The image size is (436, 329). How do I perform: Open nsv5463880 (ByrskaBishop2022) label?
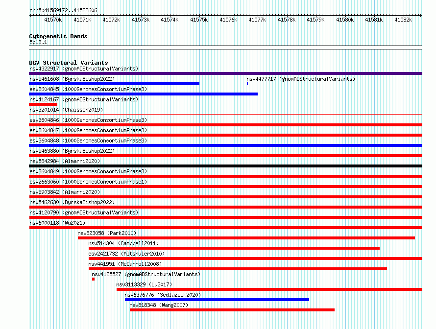[72, 151]
